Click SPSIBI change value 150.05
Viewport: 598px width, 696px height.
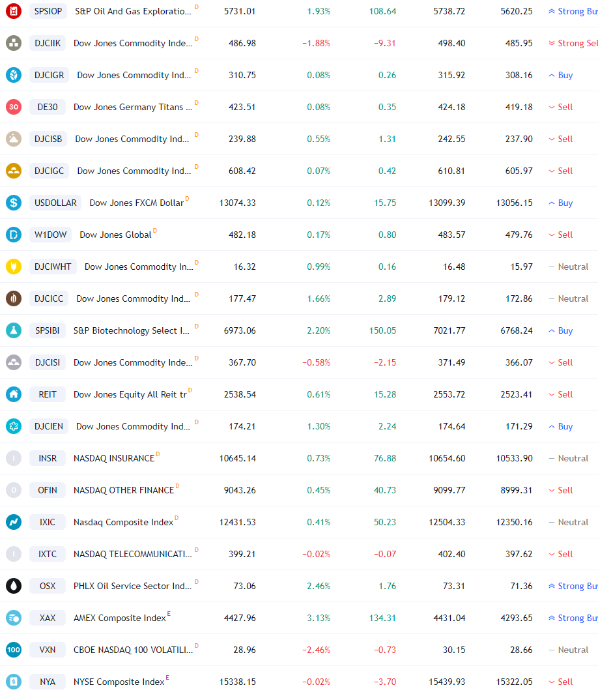coord(383,330)
